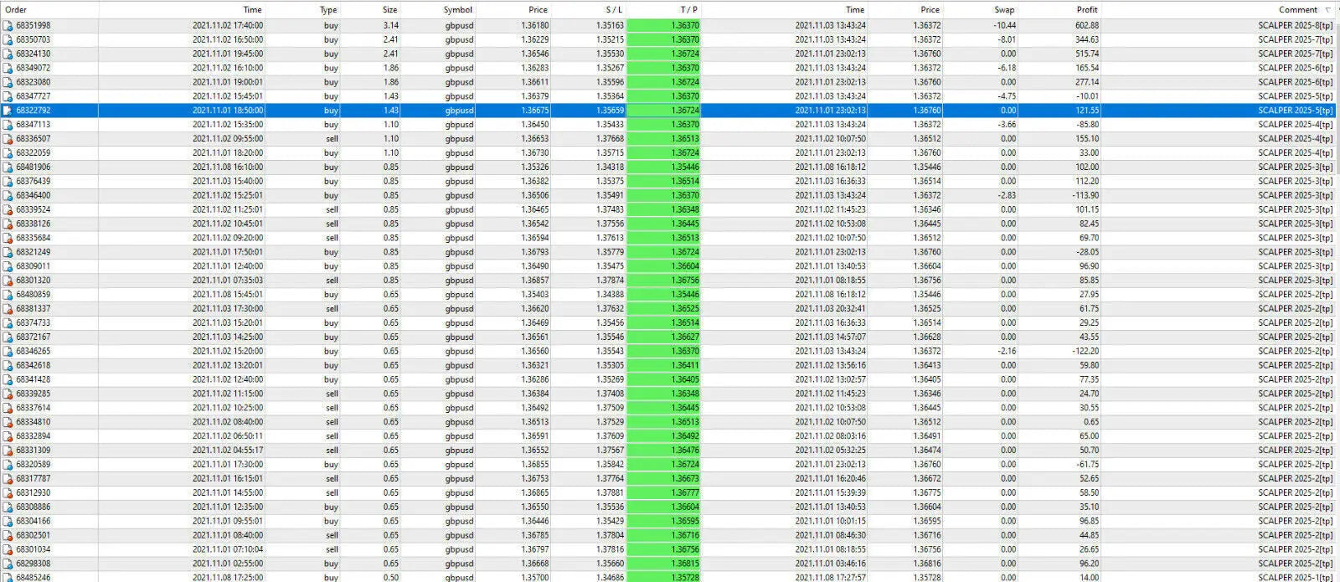Click the green take profit cell 1.36815
Viewport: 1340px width, 582px height.
point(663,564)
